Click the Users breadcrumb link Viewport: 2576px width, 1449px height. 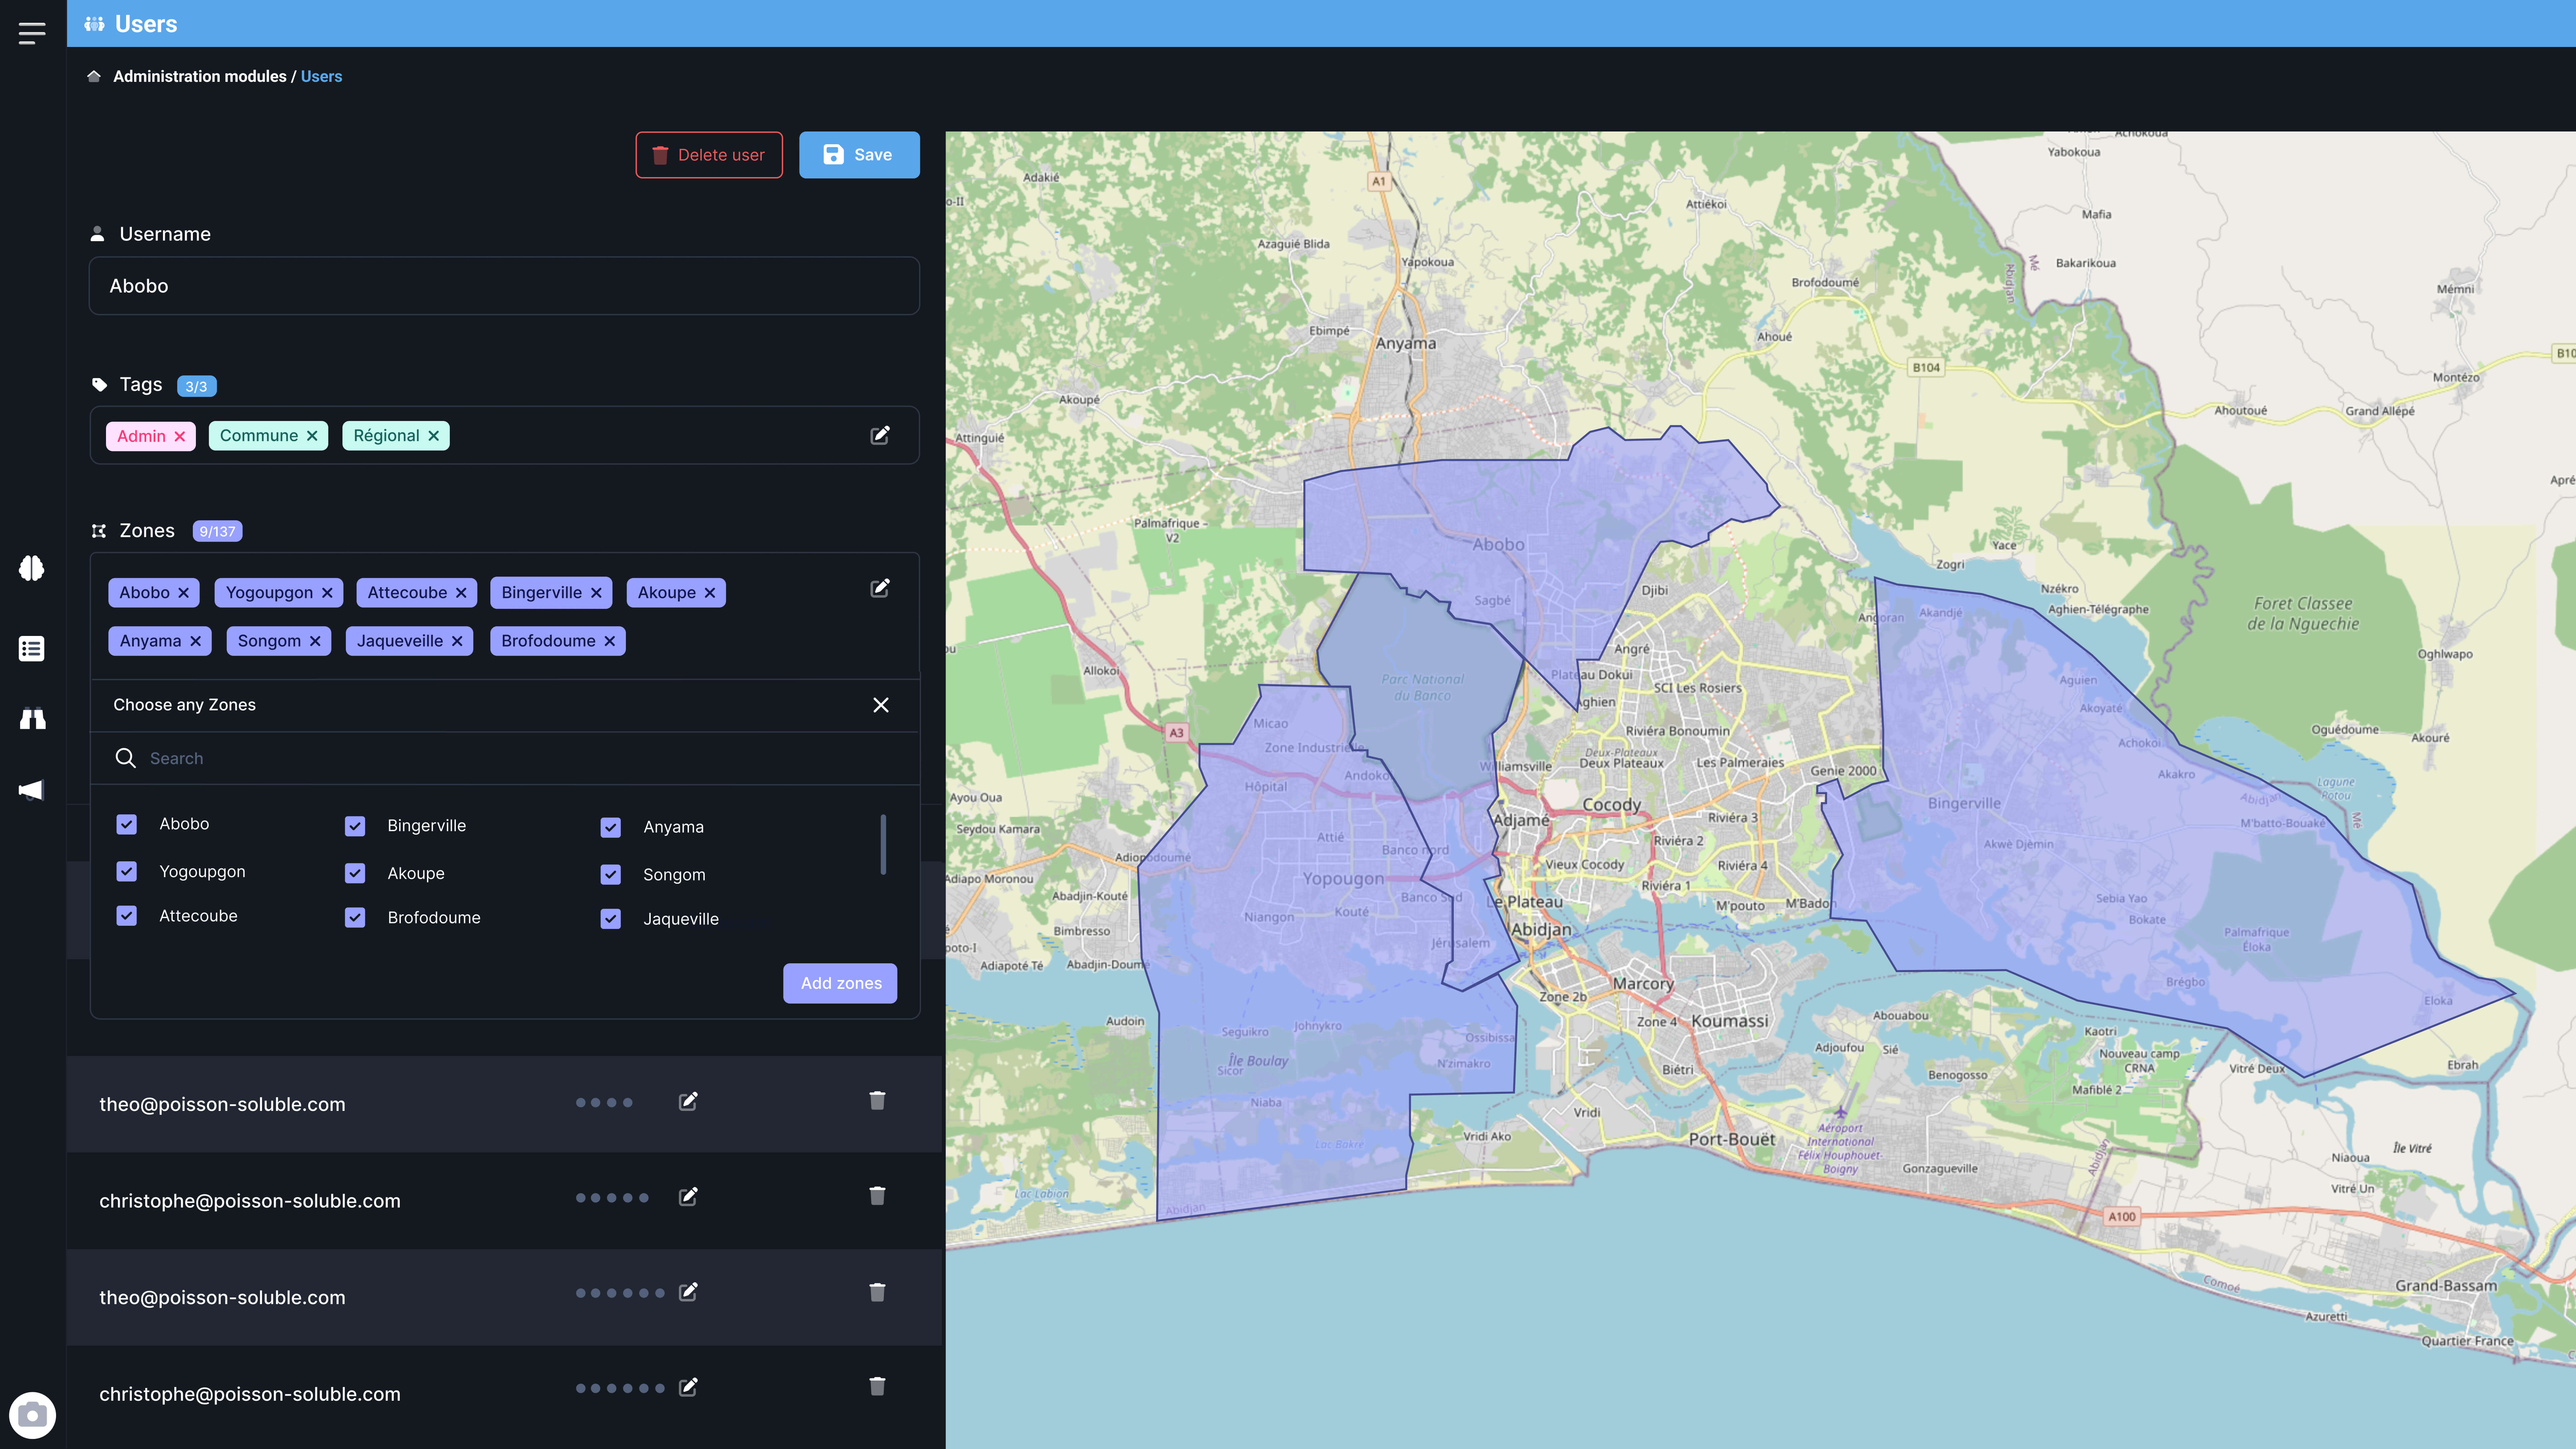[x=321, y=76]
